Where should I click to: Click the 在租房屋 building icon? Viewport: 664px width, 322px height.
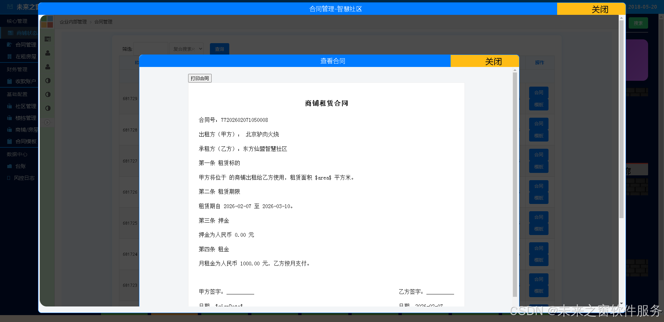(x=9, y=56)
